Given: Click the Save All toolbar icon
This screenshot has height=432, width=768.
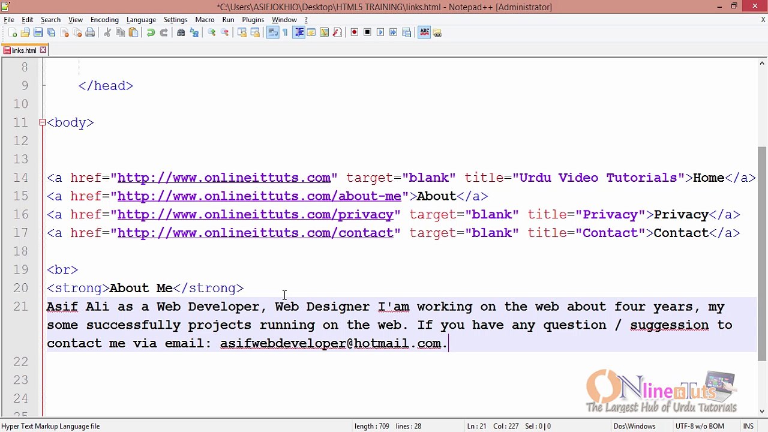Looking at the screenshot, I should [51, 32].
